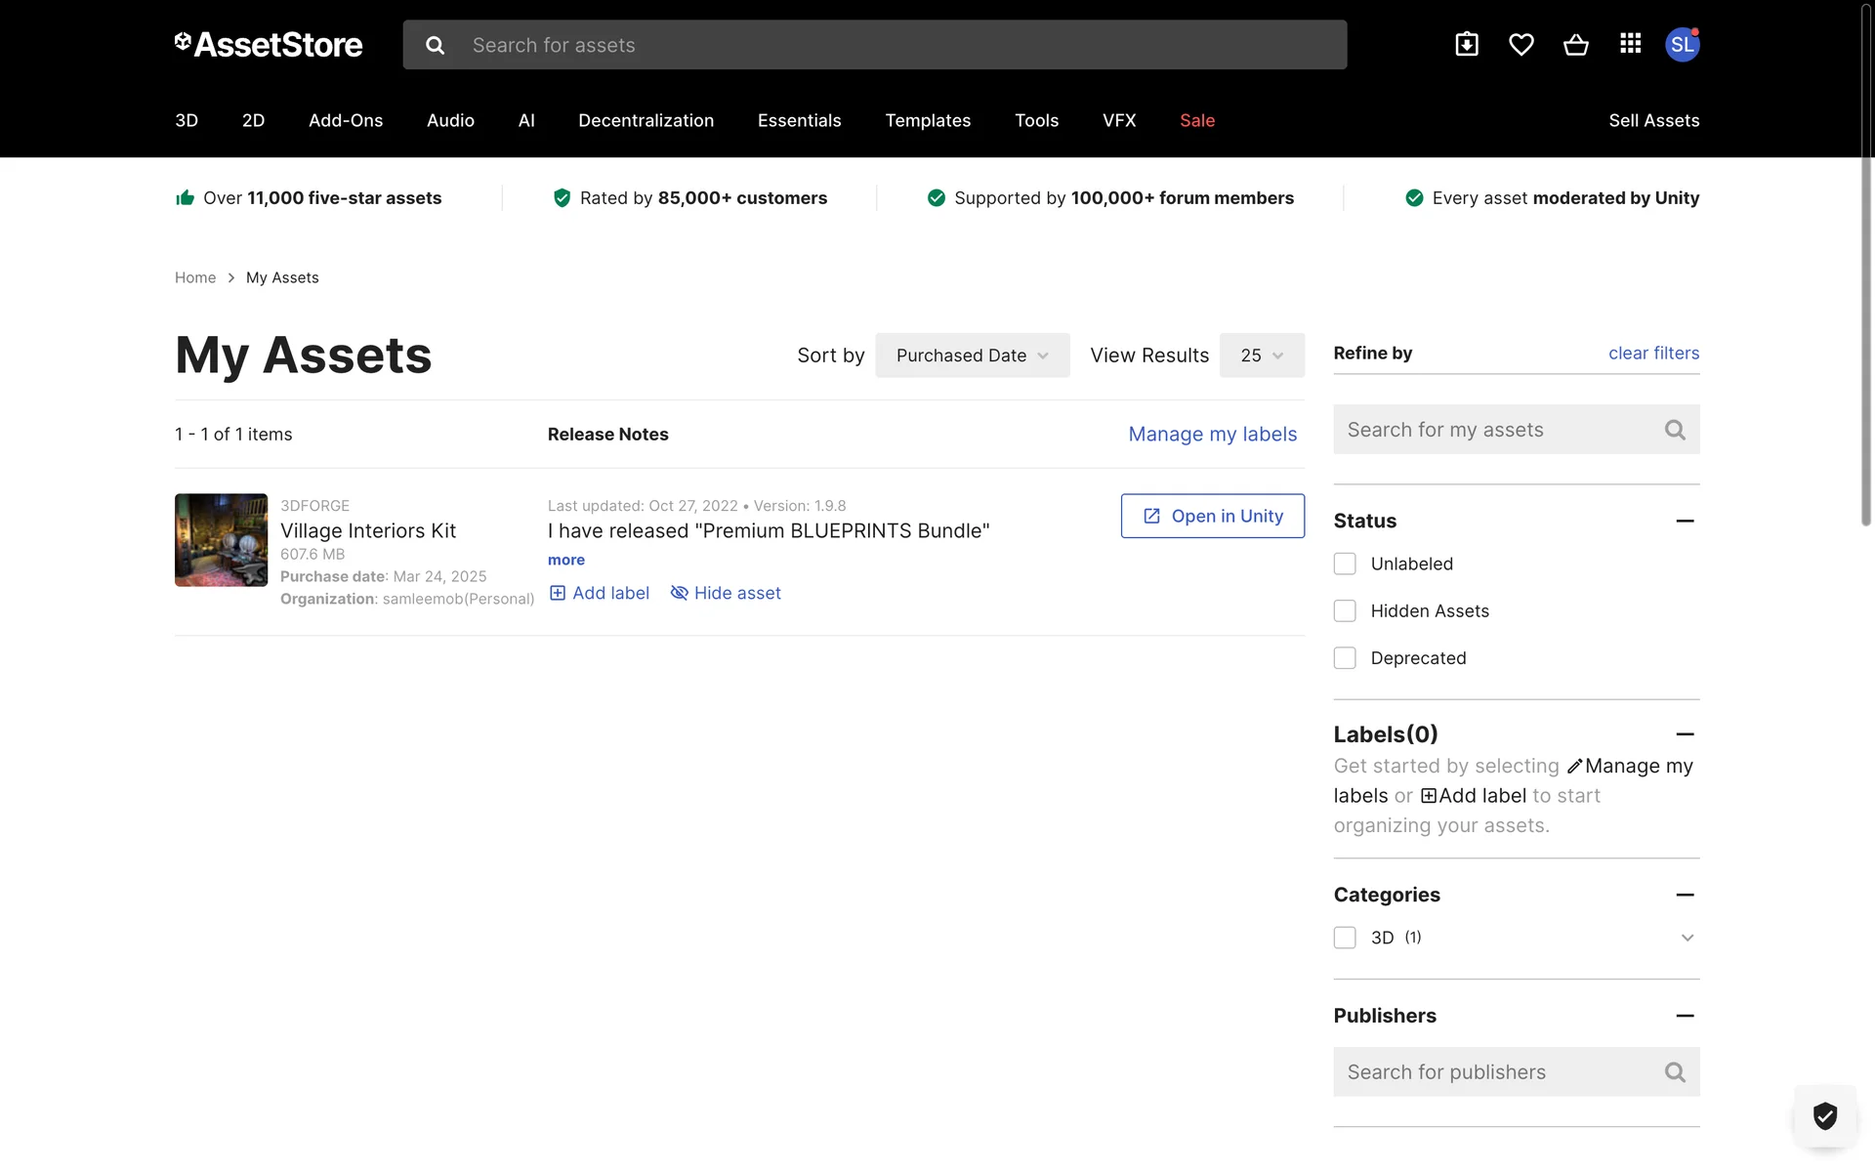Click the Open in Unity button
Screen dimensions: 1875x1172
click(1212, 516)
